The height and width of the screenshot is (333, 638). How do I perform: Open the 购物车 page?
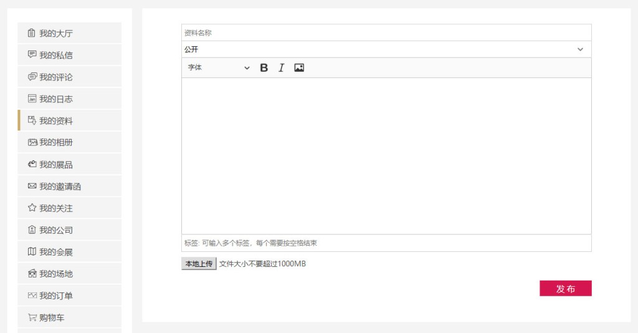70,317
